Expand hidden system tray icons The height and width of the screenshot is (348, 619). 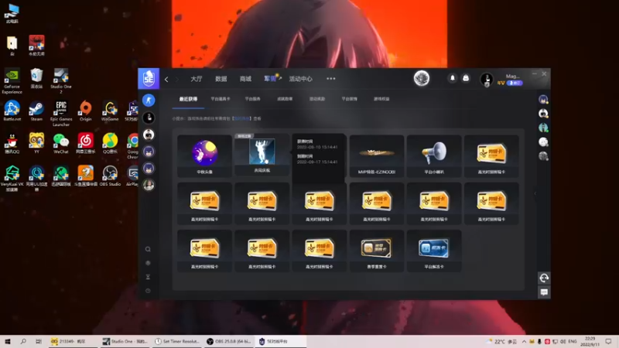point(524,341)
